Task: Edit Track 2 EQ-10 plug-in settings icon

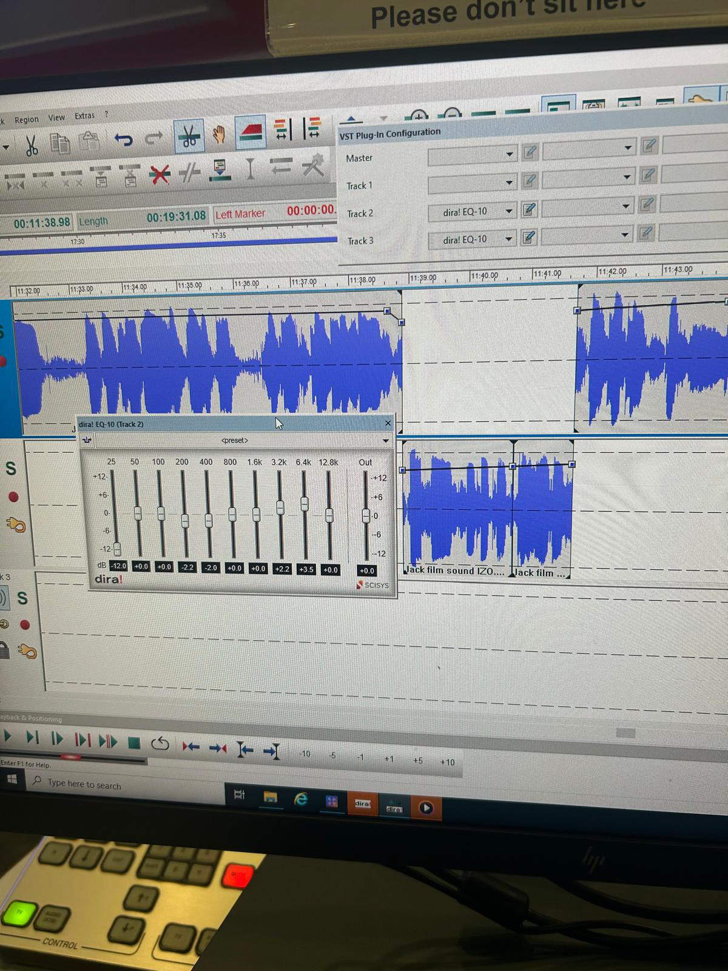Action: tap(529, 209)
